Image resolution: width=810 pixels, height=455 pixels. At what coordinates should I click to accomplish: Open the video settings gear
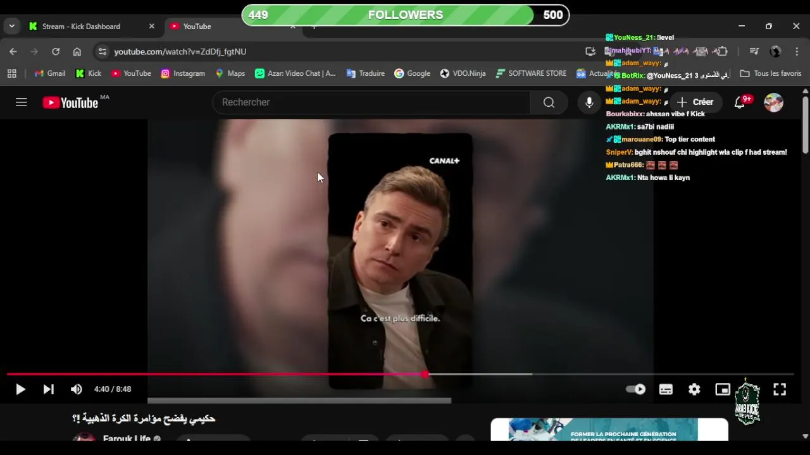(694, 389)
